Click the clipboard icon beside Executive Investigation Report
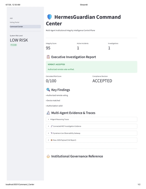146x189 pixels. click(48, 57)
